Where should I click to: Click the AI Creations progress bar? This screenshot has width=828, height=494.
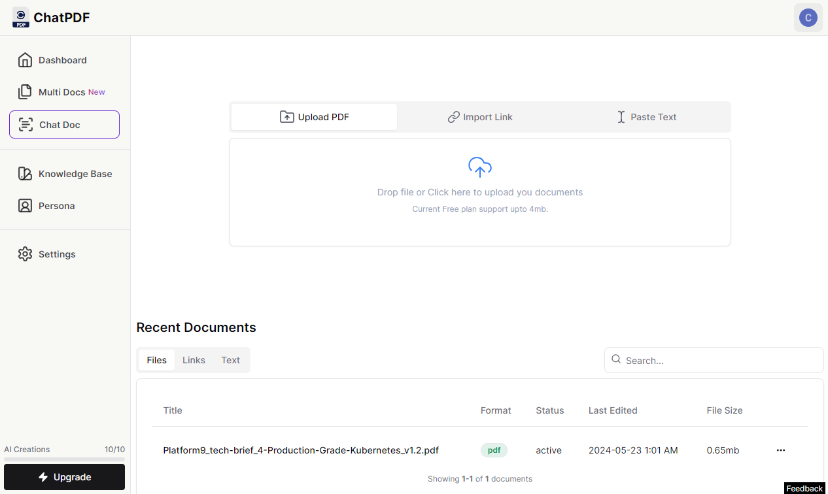tap(64, 459)
